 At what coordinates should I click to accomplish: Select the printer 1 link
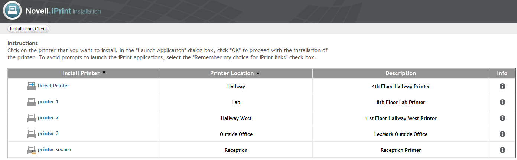coord(48,101)
